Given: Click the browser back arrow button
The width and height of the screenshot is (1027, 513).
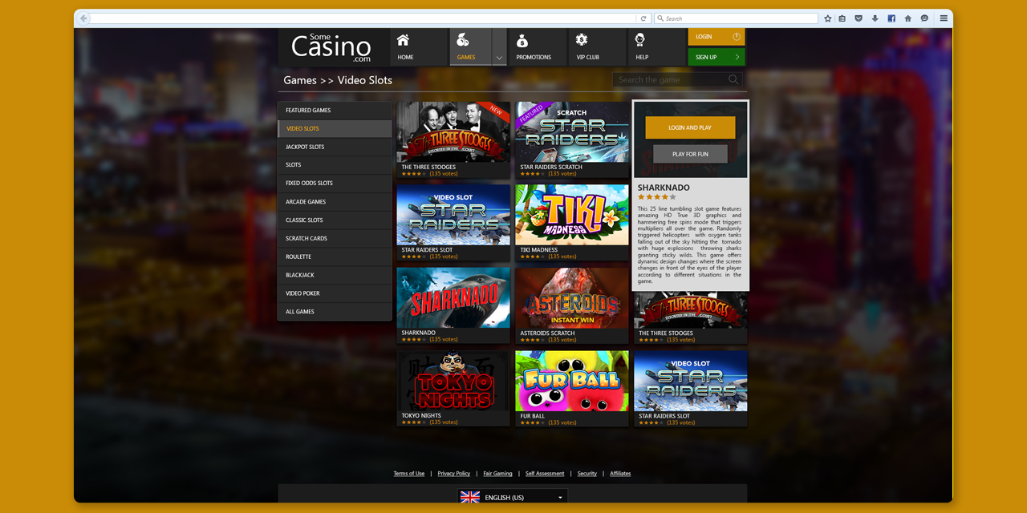Looking at the screenshot, I should (84, 18).
